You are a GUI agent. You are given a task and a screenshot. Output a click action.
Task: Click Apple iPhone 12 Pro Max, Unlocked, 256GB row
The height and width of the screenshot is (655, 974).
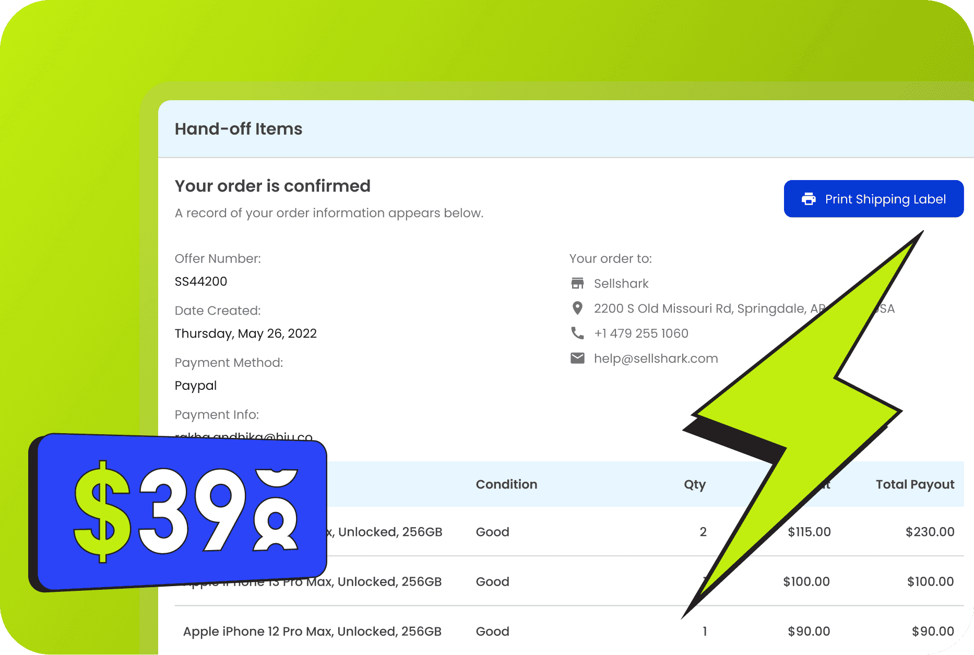click(x=569, y=631)
